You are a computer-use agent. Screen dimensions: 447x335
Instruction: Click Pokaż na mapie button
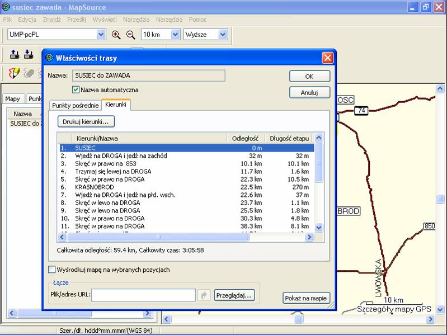[306, 298]
